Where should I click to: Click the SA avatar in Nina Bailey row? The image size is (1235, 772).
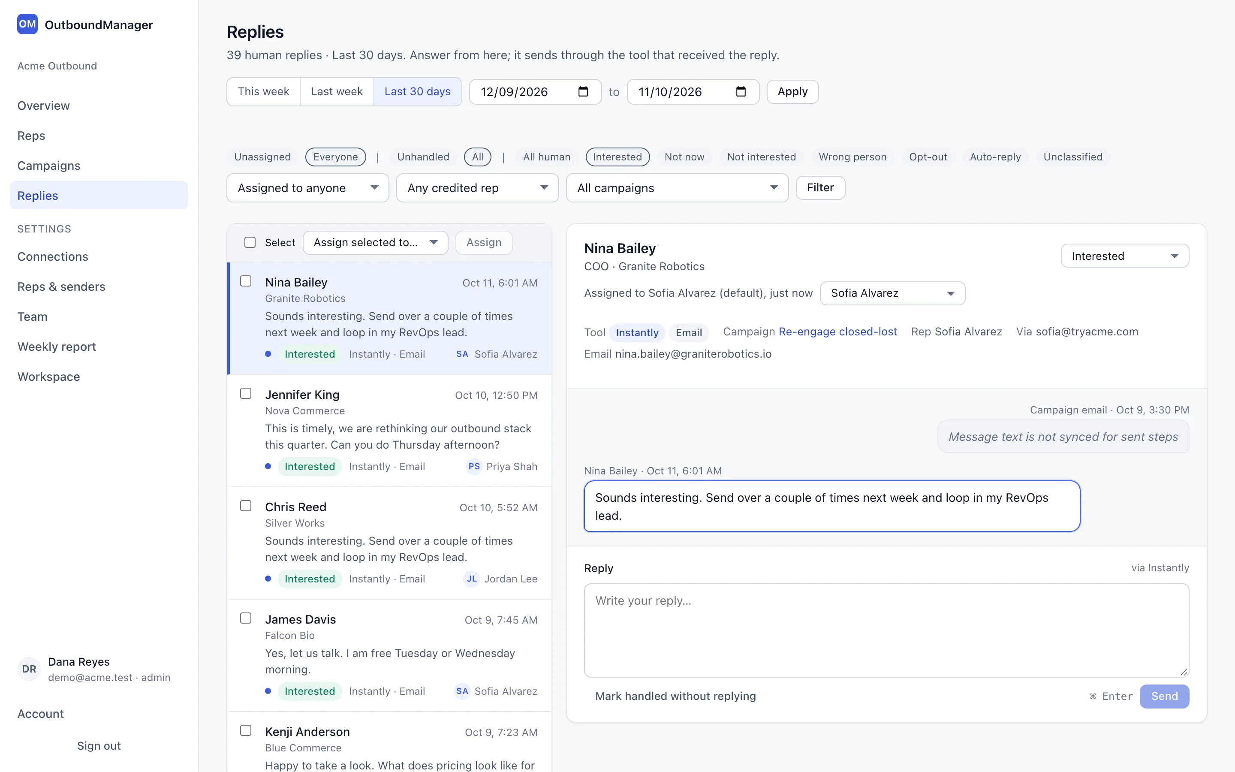(462, 354)
